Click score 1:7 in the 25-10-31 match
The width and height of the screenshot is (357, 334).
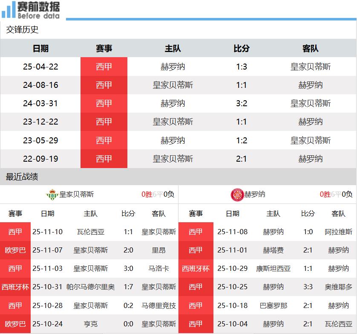tap(128, 287)
